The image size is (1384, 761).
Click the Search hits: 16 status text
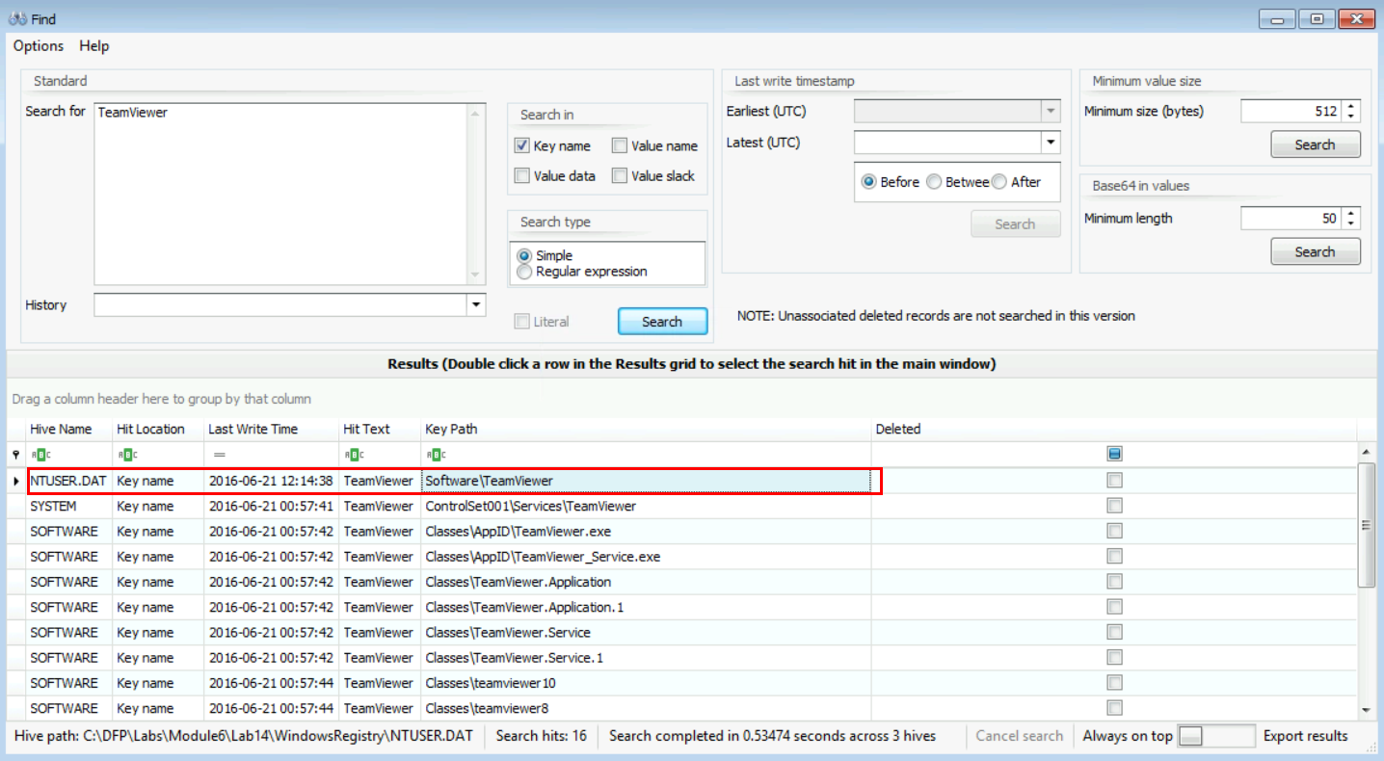[542, 736]
